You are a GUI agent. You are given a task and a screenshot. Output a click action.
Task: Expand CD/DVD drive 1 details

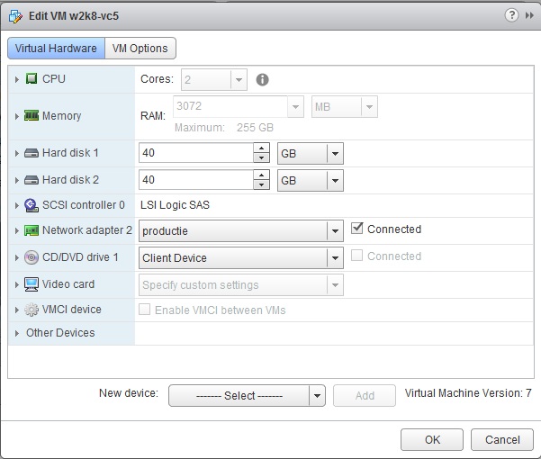coord(16,257)
